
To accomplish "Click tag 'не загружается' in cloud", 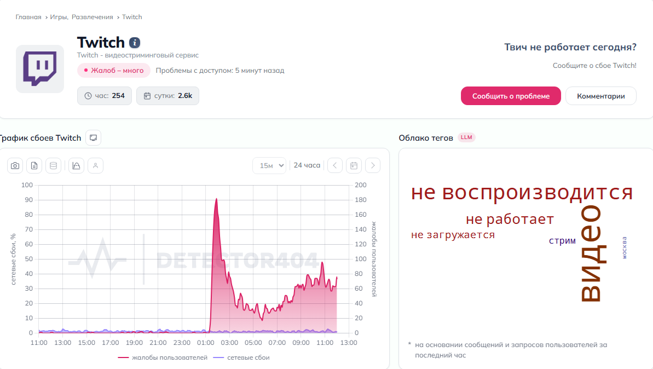I will click(x=453, y=235).
